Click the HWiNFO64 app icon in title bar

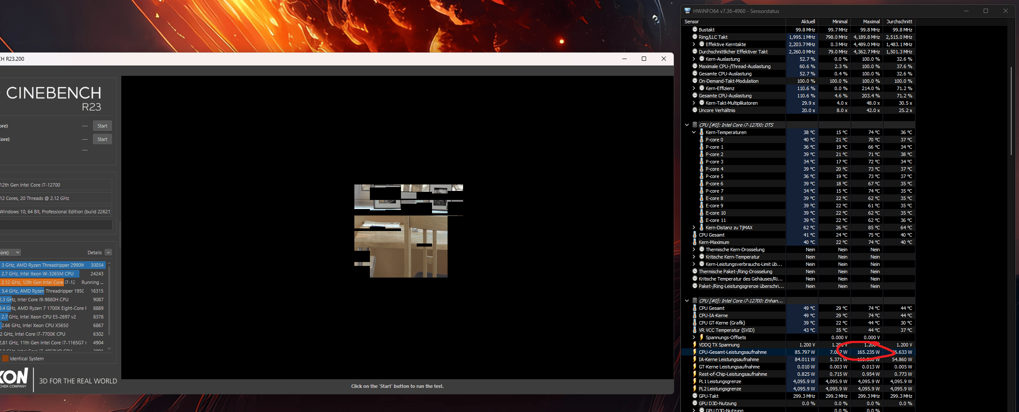click(x=688, y=11)
